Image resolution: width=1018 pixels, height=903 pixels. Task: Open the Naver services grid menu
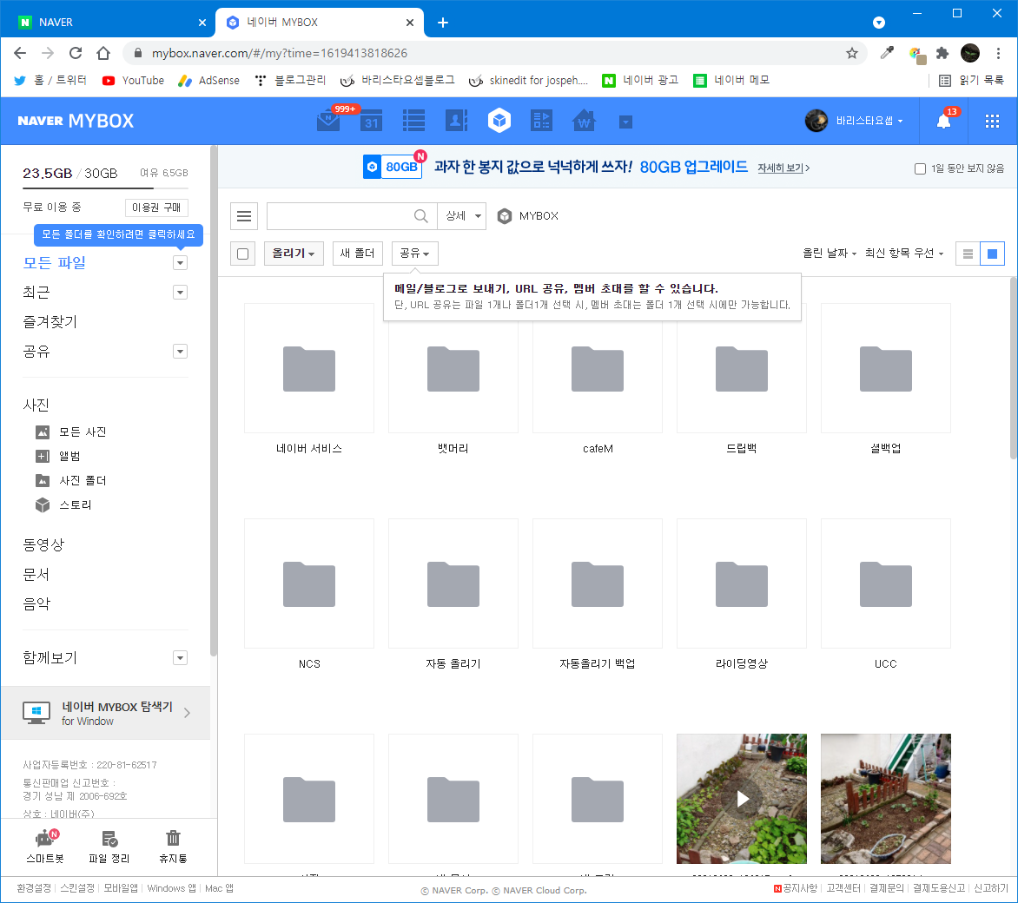tap(992, 121)
